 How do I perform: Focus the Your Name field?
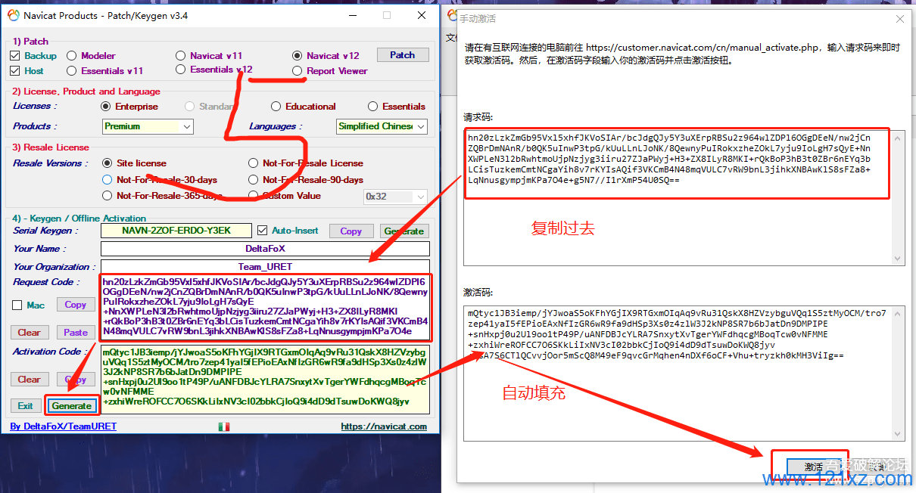point(265,249)
